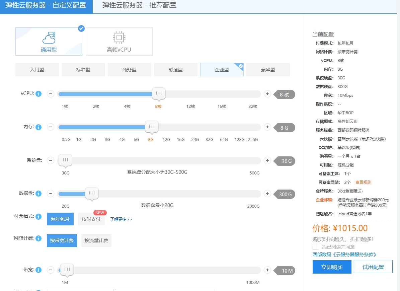
Task: Click the 带宽 slider handle
Action: pos(67,270)
